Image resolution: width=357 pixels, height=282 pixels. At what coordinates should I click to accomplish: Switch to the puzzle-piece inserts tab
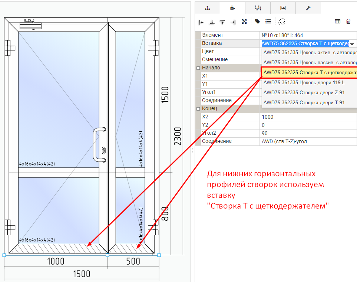tap(232, 8)
